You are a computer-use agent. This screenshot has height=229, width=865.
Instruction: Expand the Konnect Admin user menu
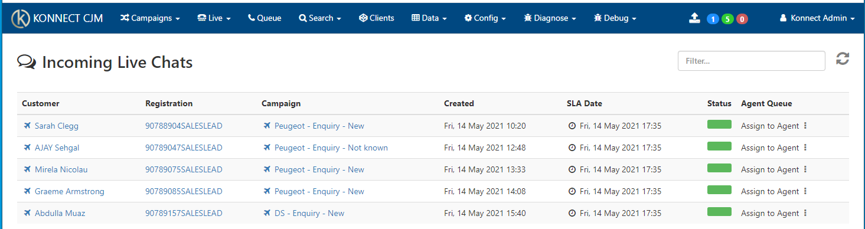point(817,18)
